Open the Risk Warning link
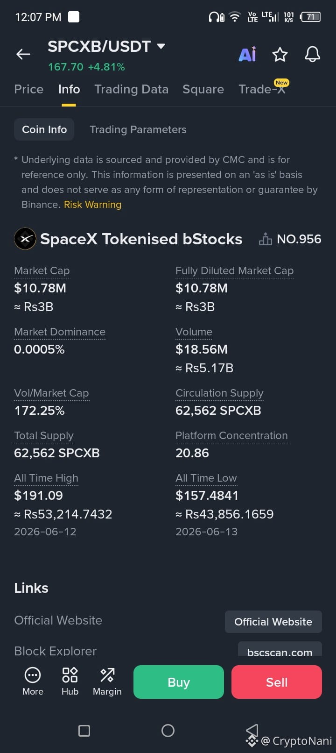 click(92, 205)
